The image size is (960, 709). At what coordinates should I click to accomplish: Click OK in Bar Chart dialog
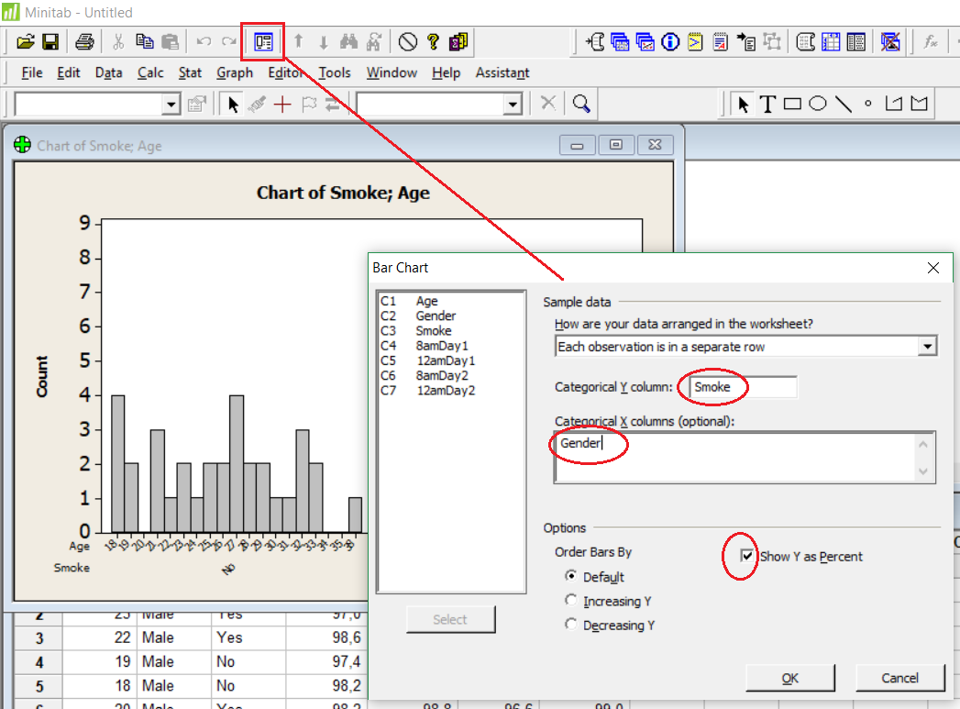pyautogui.click(x=789, y=678)
